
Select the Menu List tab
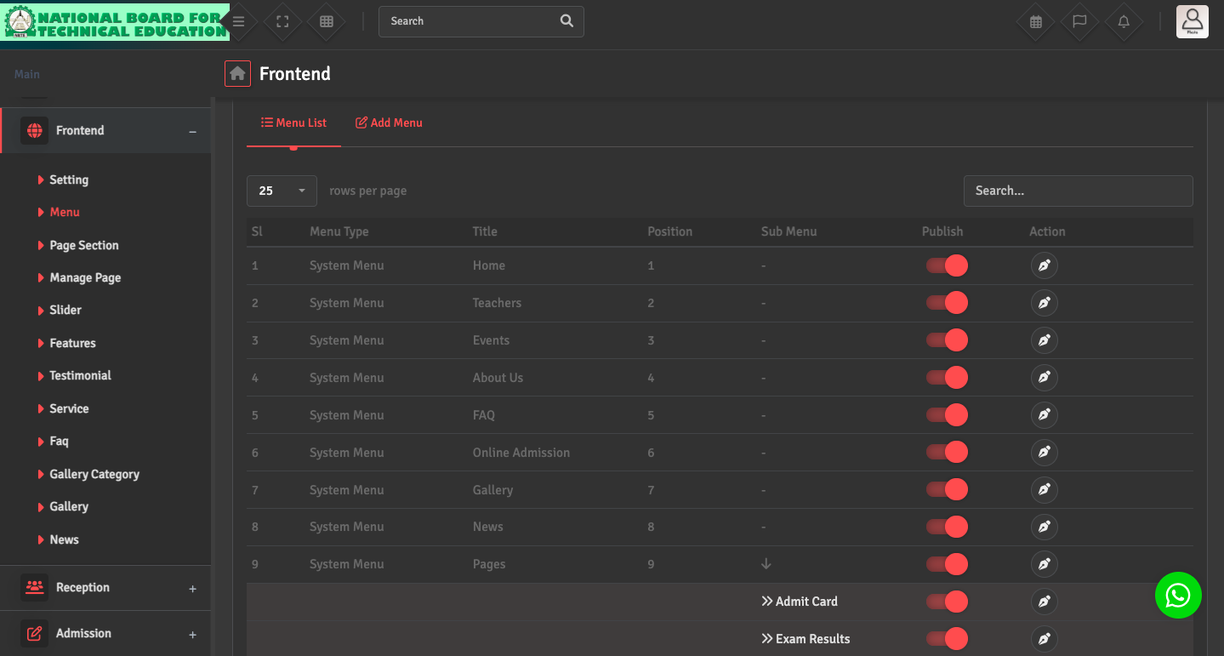tap(293, 123)
